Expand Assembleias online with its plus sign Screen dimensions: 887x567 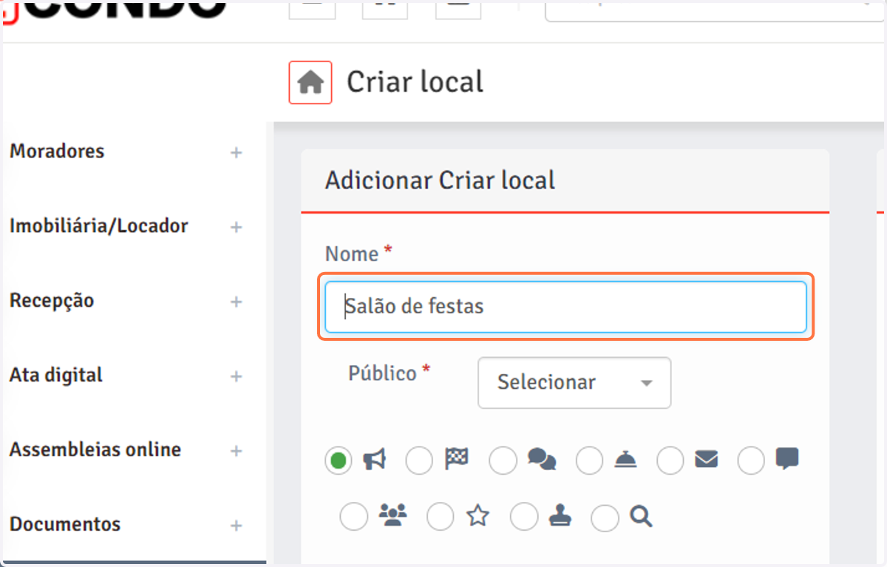[236, 451]
